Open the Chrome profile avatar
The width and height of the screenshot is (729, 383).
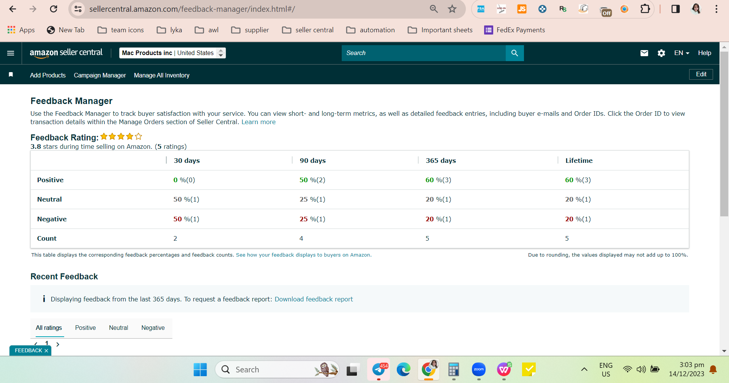pyautogui.click(x=696, y=9)
